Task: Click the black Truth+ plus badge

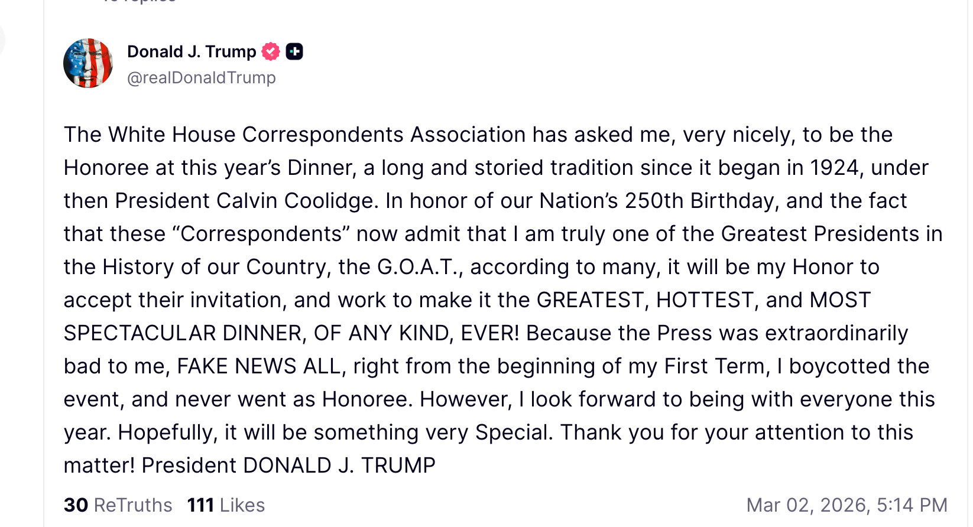Action: tap(294, 52)
